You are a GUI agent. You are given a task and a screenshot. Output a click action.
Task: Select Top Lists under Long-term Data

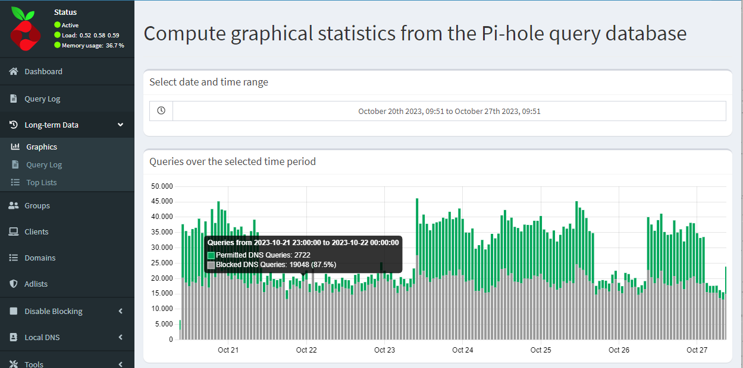coord(67,182)
